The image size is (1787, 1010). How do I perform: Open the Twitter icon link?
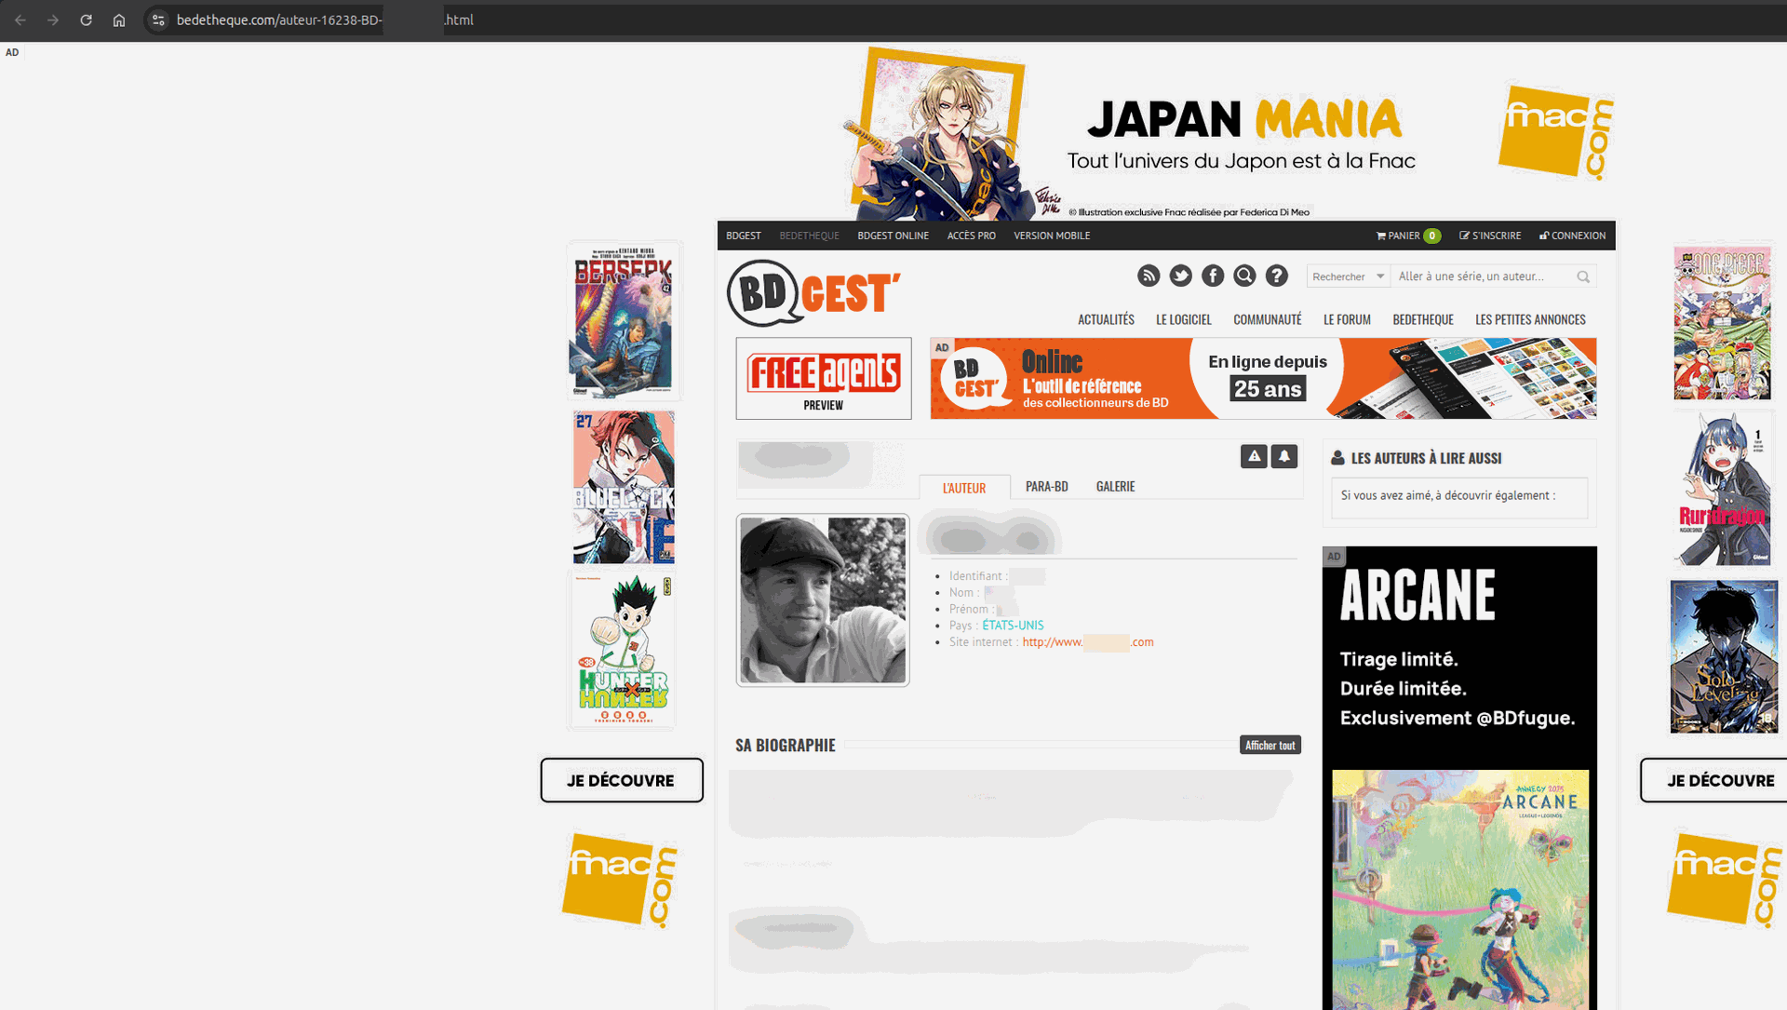pyautogui.click(x=1180, y=276)
